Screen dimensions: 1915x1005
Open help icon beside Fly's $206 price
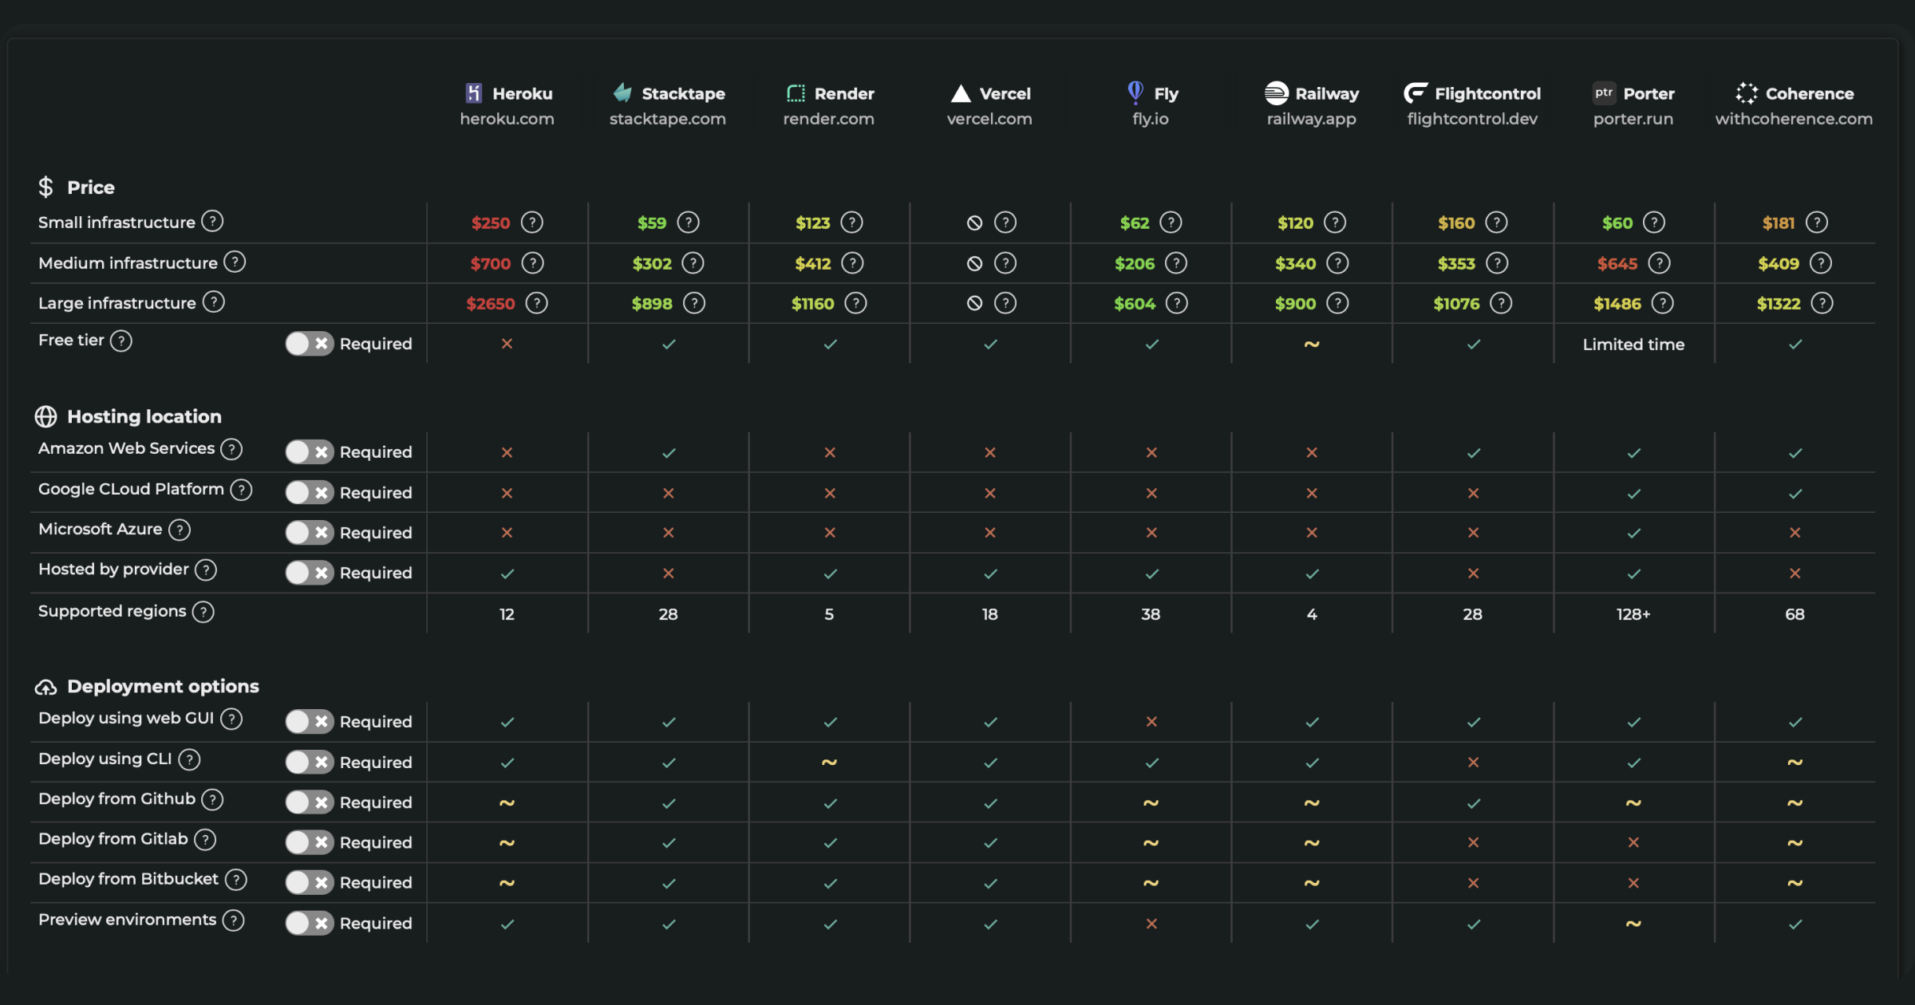tap(1176, 263)
